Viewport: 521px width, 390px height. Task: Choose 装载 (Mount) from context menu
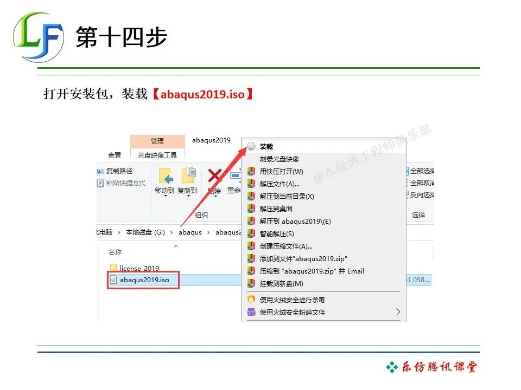tap(324, 147)
